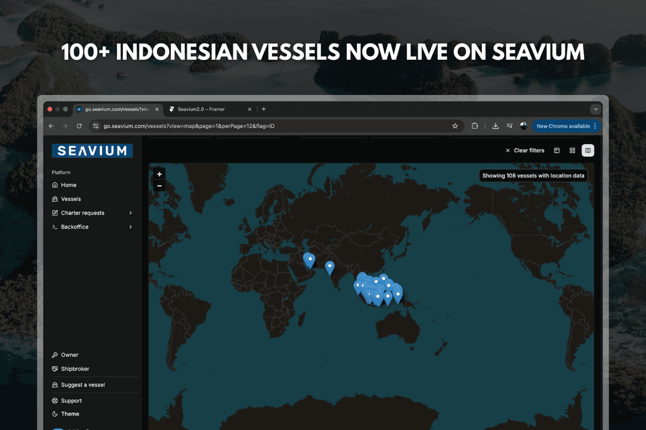The image size is (646, 430).
Task: Bookmark the page using the star icon
Action: click(x=455, y=126)
